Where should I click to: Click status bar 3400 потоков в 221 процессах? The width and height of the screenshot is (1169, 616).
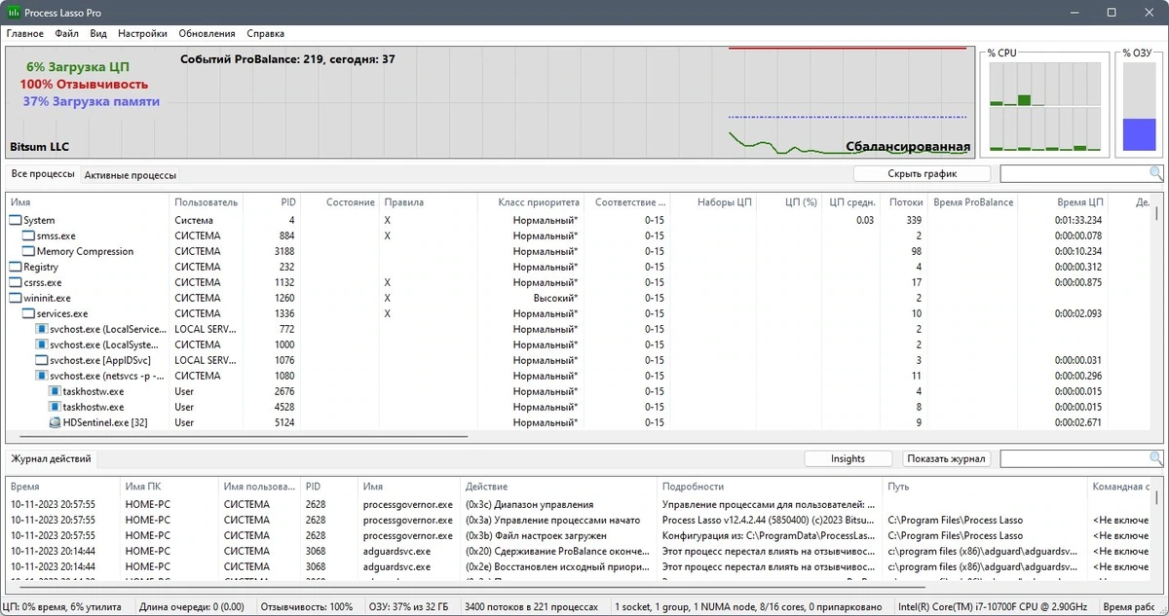click(531, 607)
